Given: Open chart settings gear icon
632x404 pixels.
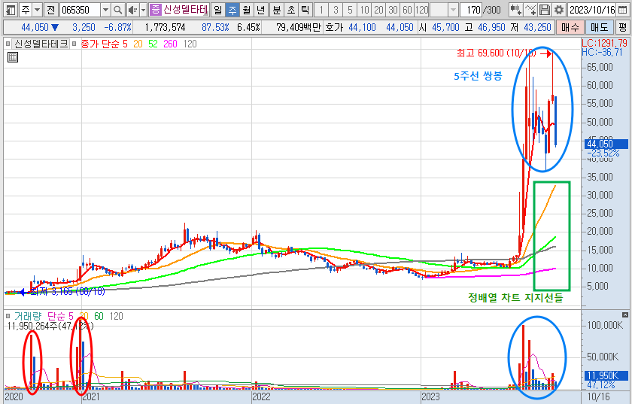Looking at the screenshot, I should click(x=558, y=10).
